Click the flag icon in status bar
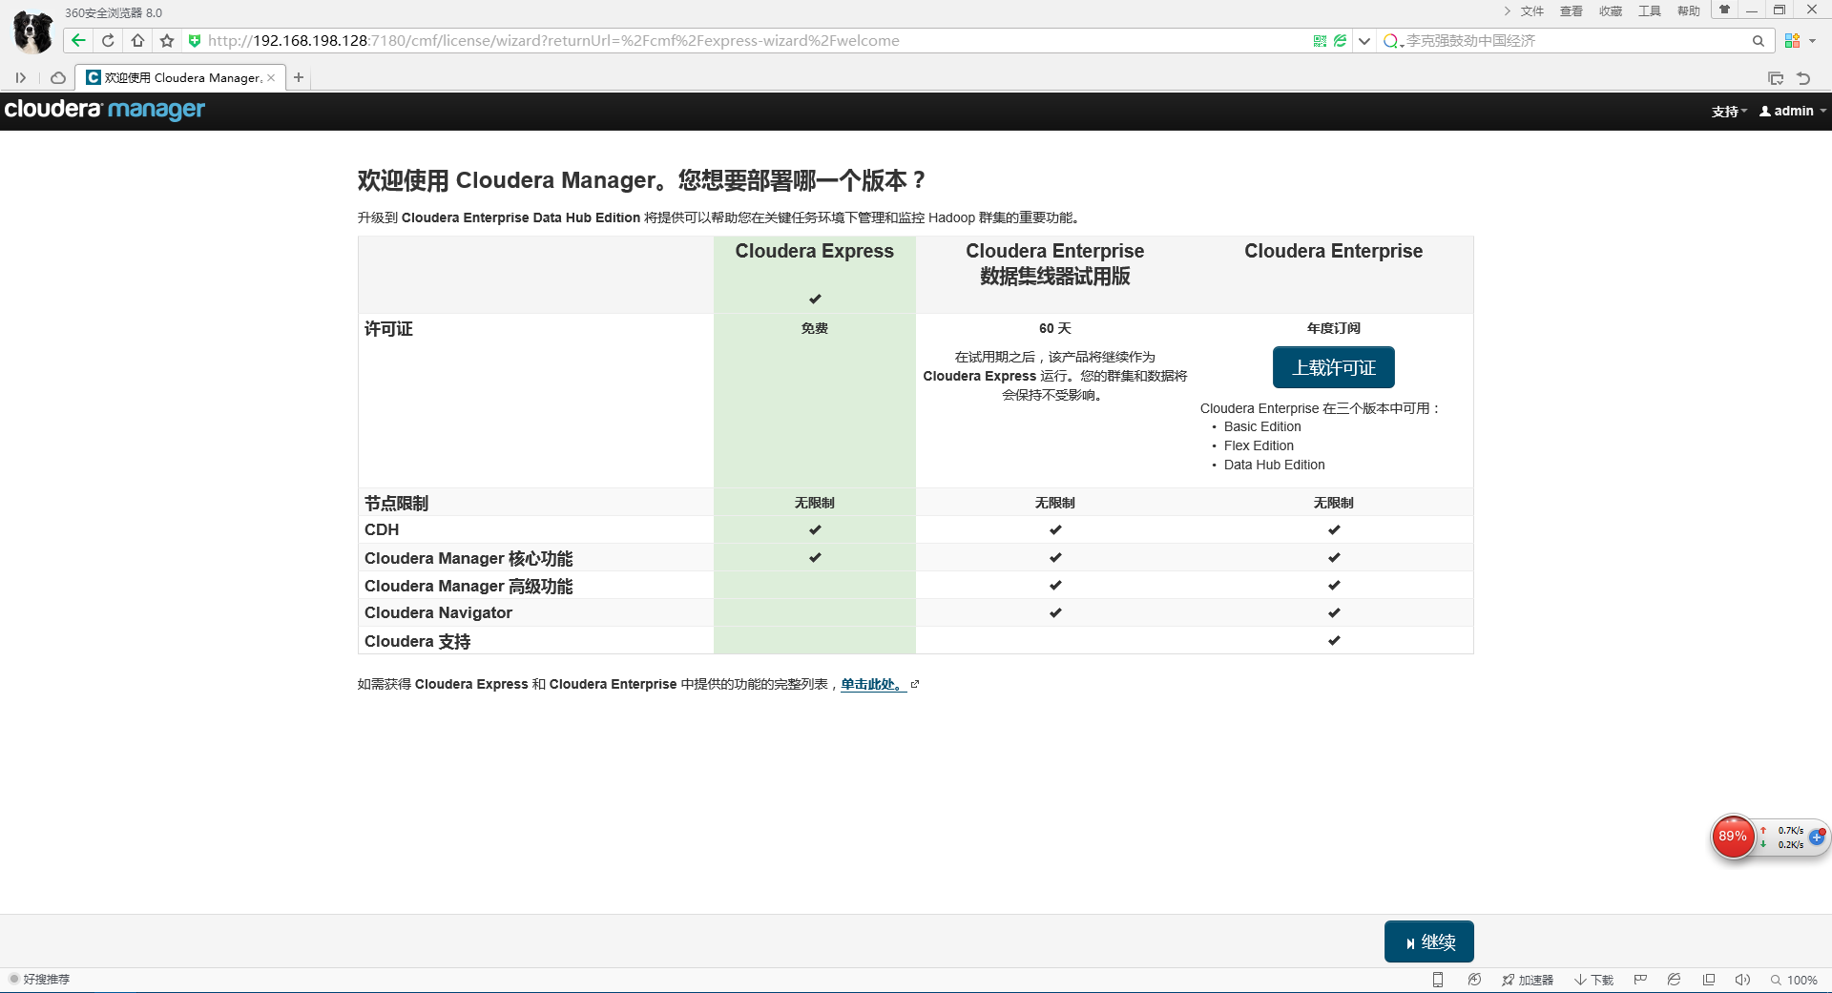The height and width of the screenshot is (993, 1832). [1640, 980]
